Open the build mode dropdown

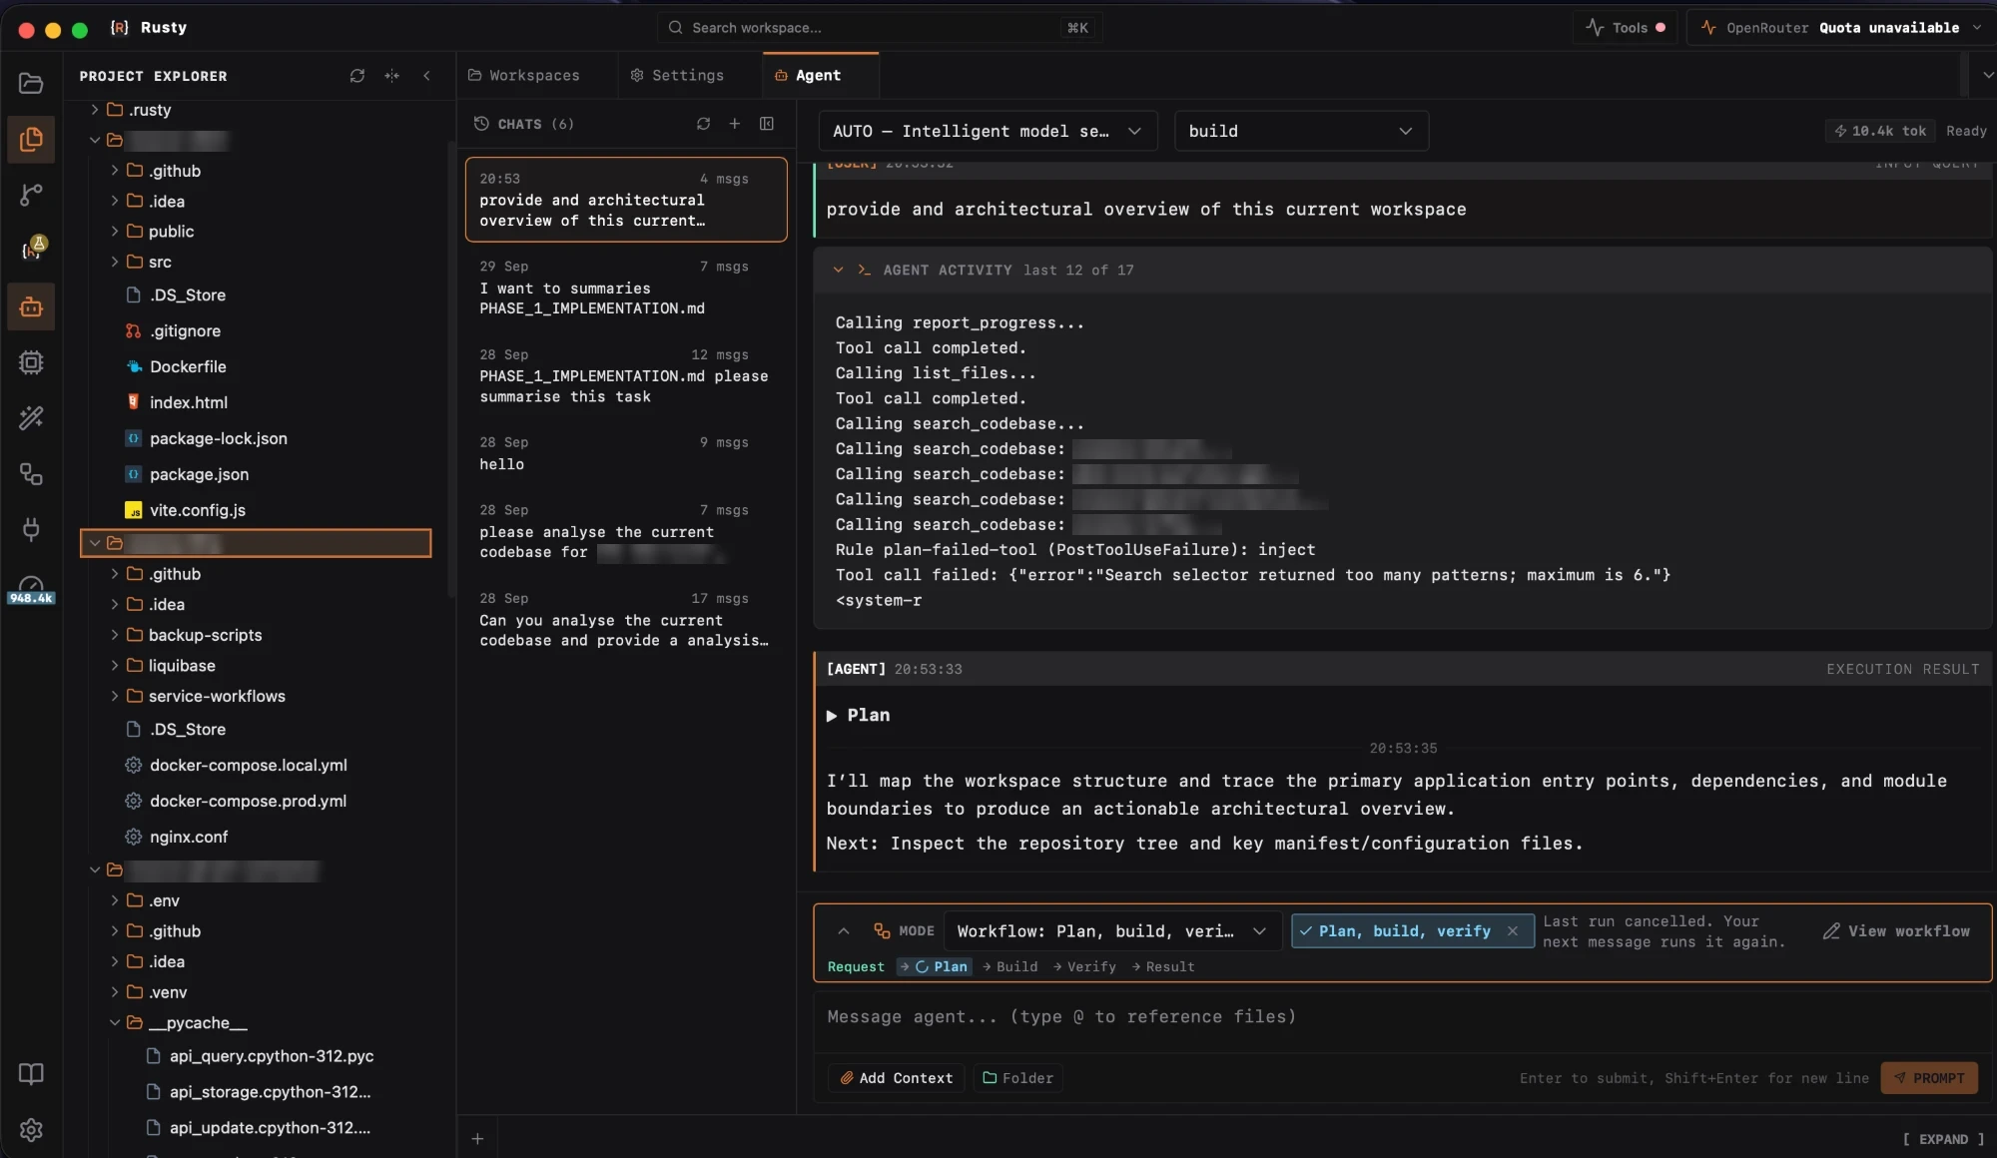pyautogui.click(x=1301, y=131)
